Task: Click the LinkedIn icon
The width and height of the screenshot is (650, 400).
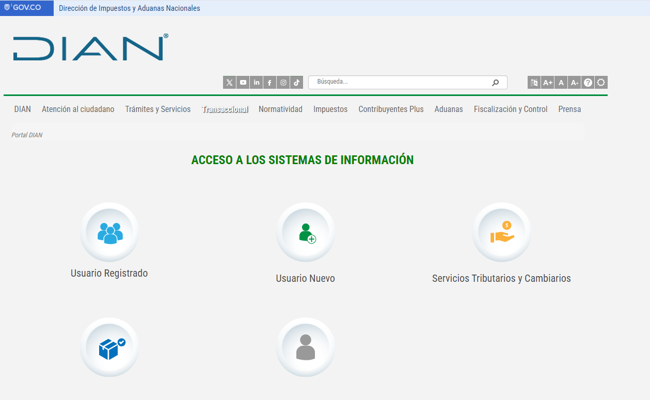Action: tap(257, 83)
